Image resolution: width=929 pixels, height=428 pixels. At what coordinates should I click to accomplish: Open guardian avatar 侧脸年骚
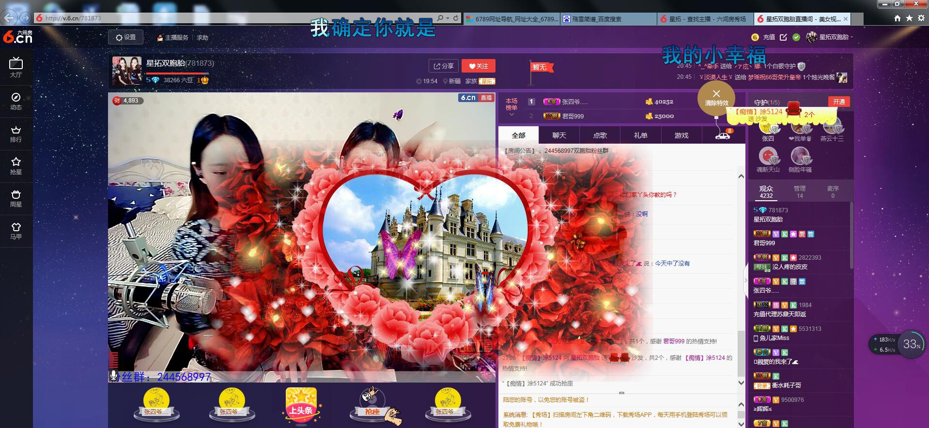click(x=800, y=157)
